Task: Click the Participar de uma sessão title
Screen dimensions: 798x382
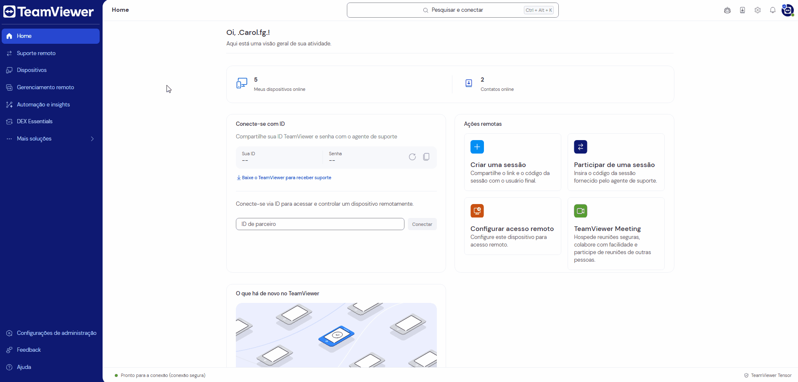Action: pos(614,165)
